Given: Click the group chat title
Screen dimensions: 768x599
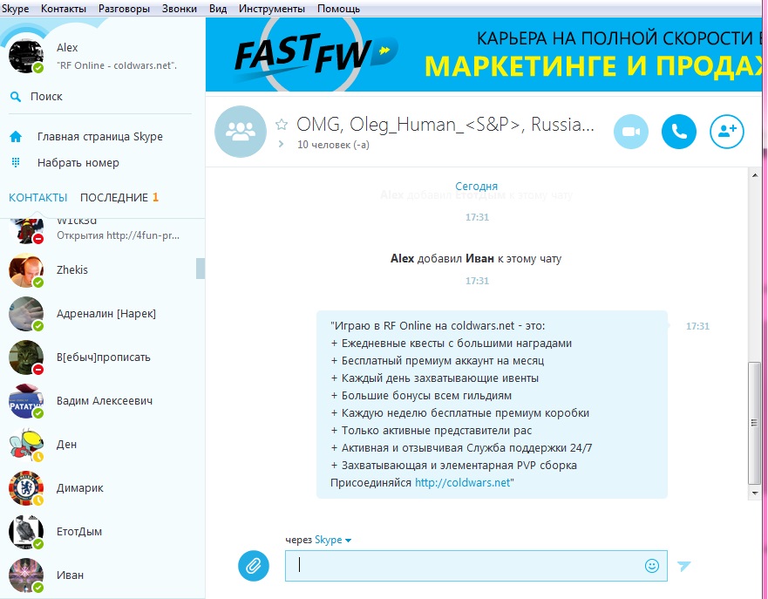Looking at the screenshot, I should click(445, 125).
